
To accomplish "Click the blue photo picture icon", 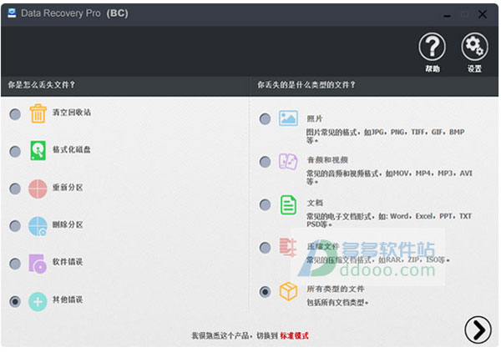I will click(288, 118).
